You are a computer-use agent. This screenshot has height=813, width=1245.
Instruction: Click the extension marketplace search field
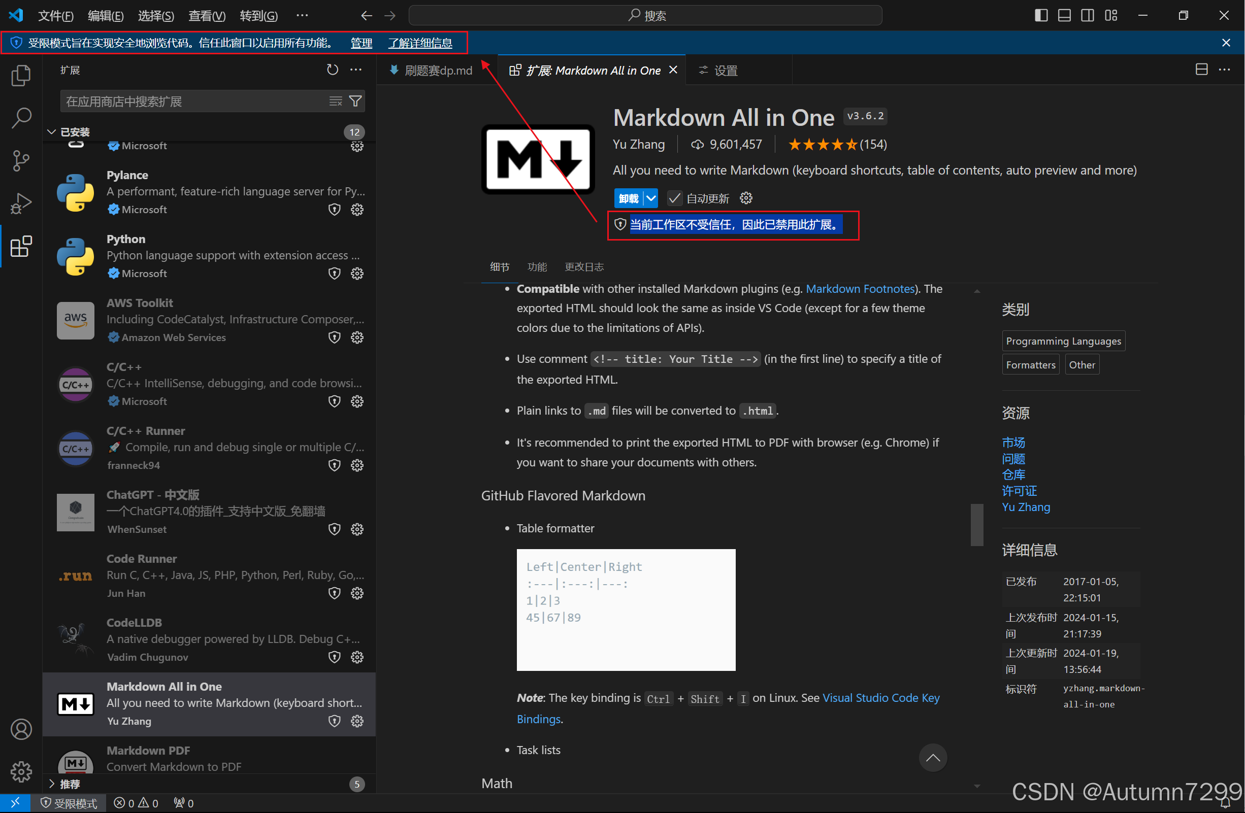click(x=193, y=101)
